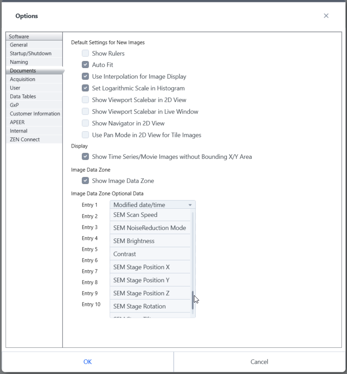
Task: Uncheck "Show Time Series/Movie Images without Bounding X/Y Area"
Action: click(85, 156)
